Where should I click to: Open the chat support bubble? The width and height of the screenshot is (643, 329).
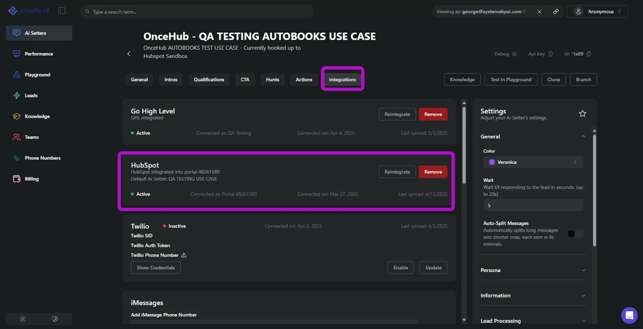pyautogui.click(x=629, y=315)
